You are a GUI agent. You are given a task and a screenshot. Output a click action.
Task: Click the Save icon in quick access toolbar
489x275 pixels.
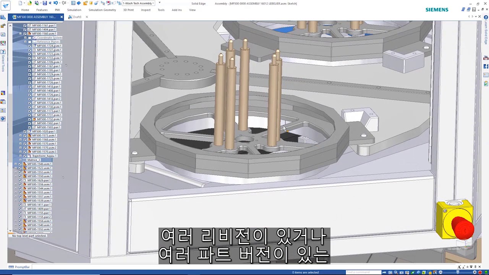(x=45, y=3)
